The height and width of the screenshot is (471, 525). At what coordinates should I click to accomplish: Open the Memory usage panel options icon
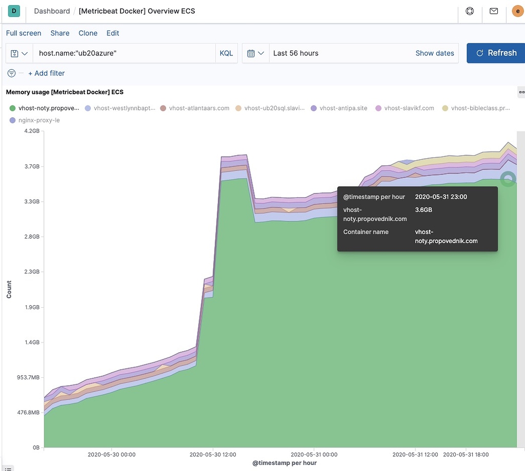522,92
